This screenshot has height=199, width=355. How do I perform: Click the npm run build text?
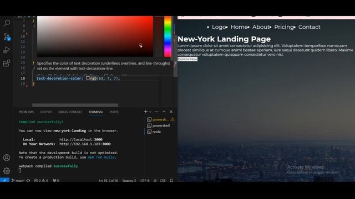[x=101, y=157]
